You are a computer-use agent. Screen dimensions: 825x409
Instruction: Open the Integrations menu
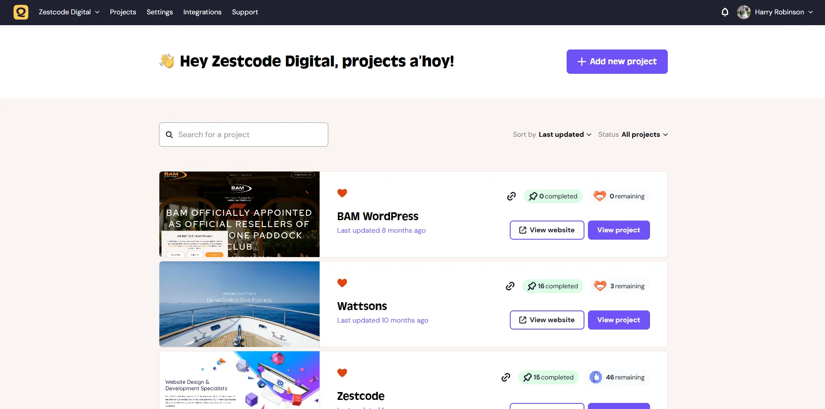coord(202,12)
